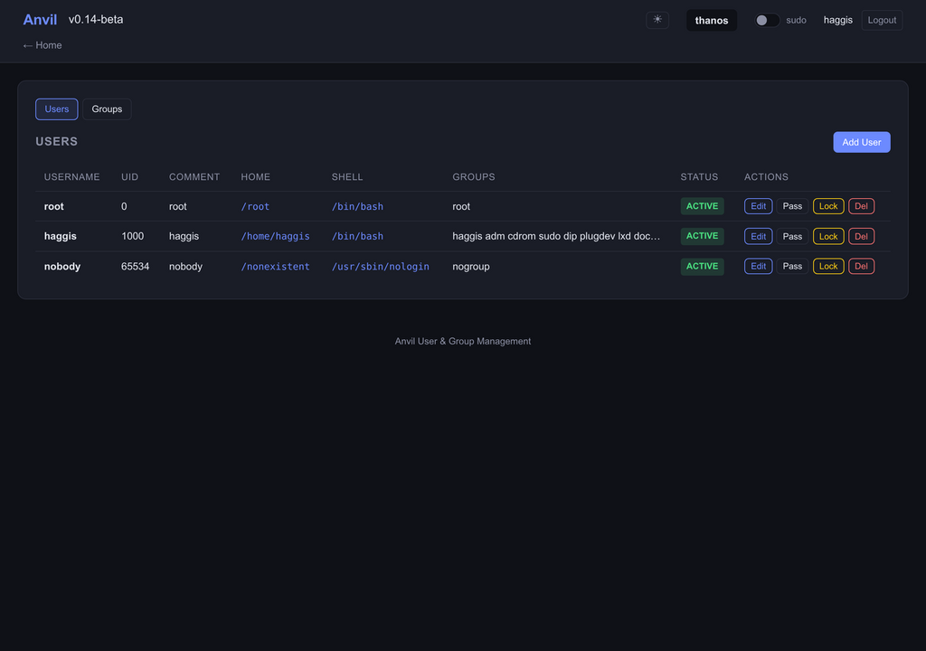Go back via the Home link
This screenshot has width=926, height=651.
tap(42, 45)
